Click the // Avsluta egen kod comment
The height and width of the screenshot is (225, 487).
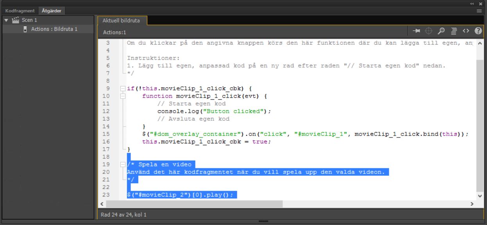(193, 119)
